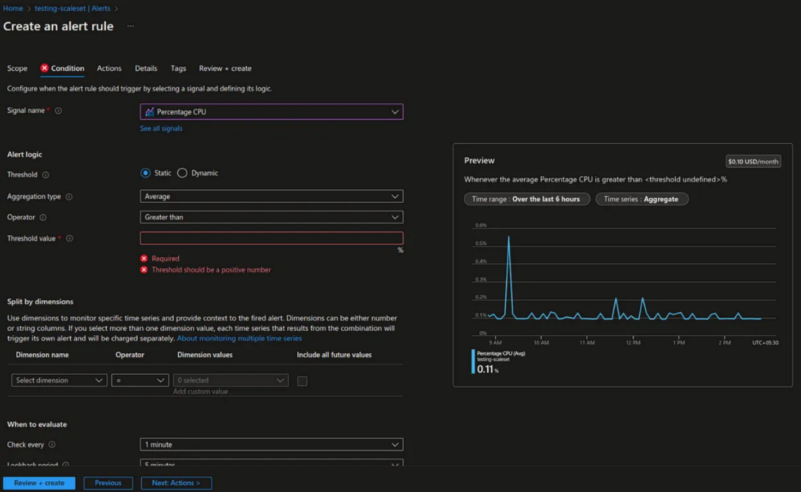Select the Static threshold radio button
The height and width of the screenshot is (492, 801).
coord(146,173)
